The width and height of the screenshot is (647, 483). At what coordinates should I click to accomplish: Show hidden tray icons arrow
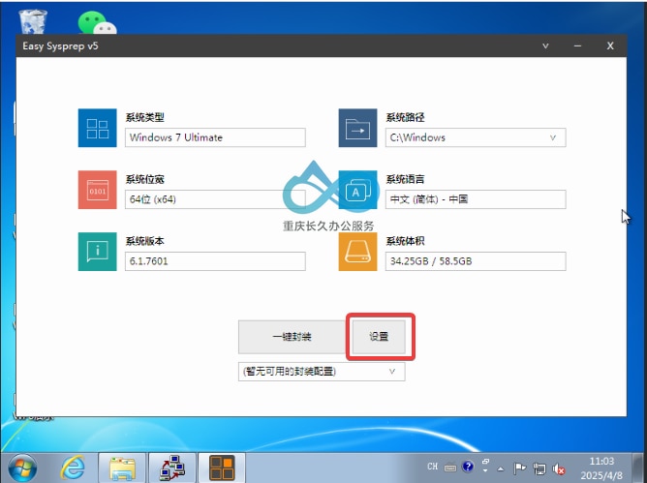click(x=501, y=469)
